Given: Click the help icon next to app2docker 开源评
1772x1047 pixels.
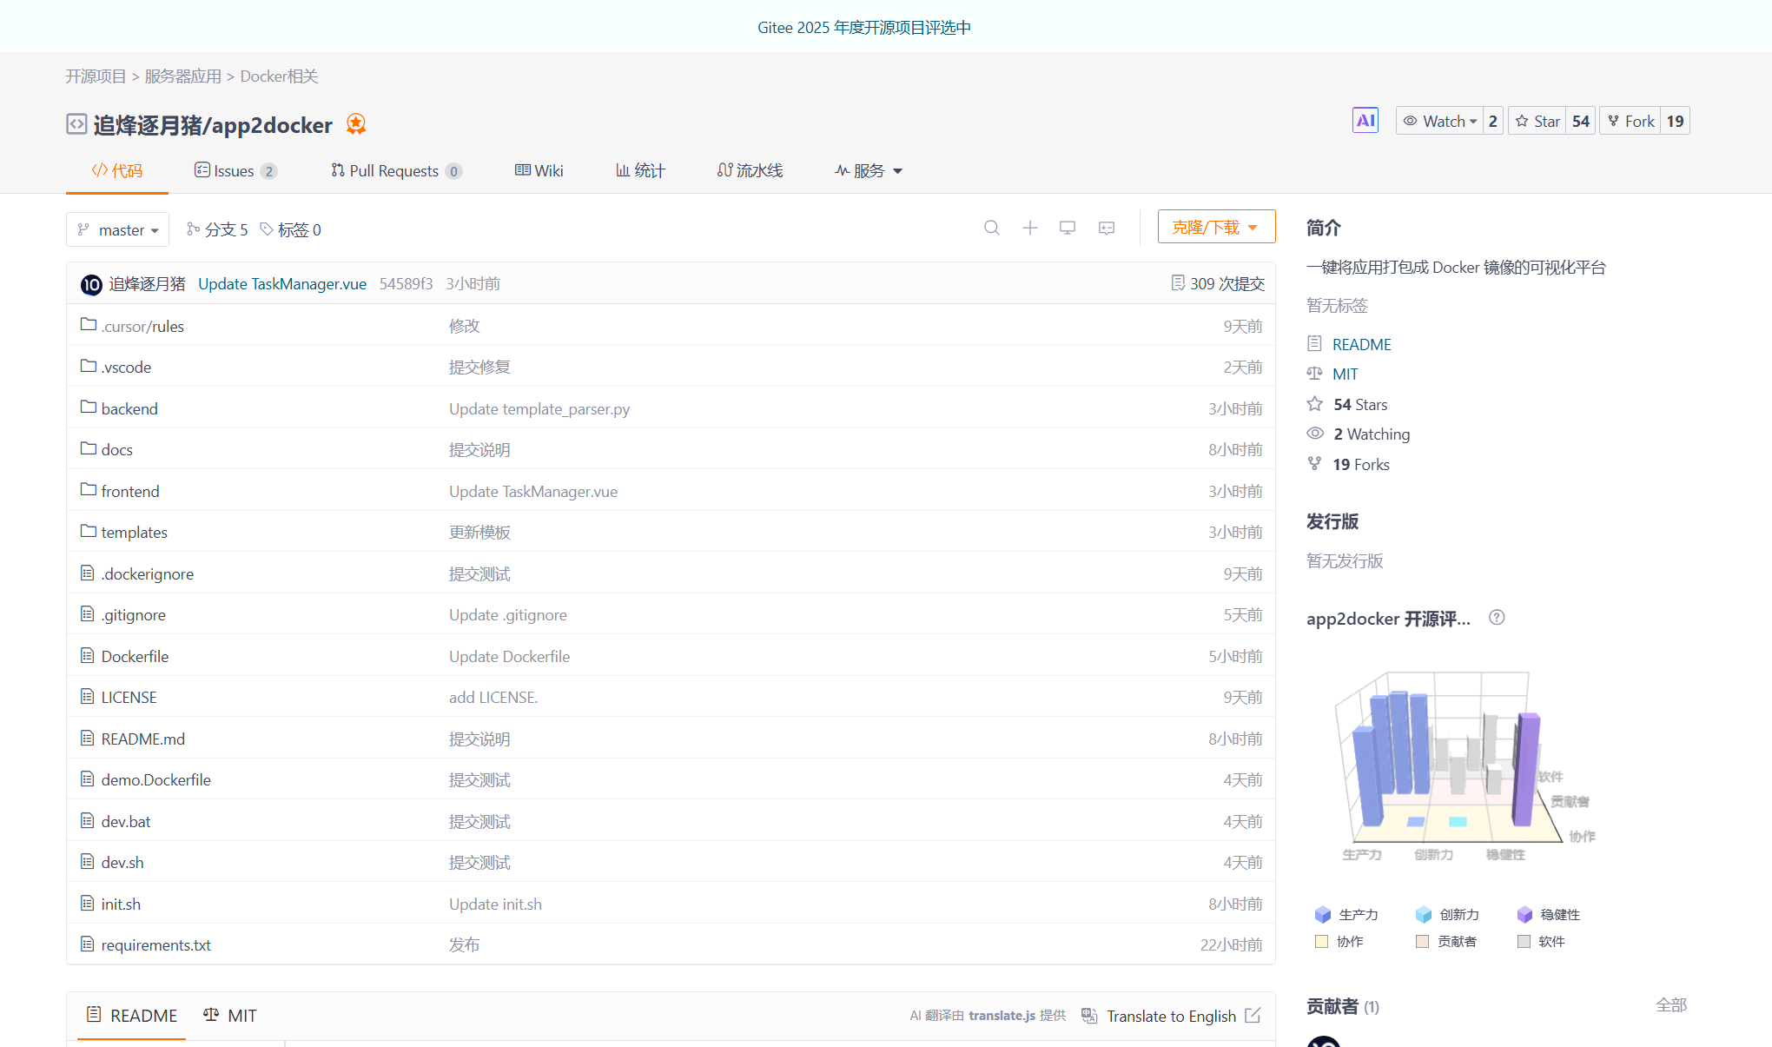Looking at the screenshot, I should tap(1496, 618).
